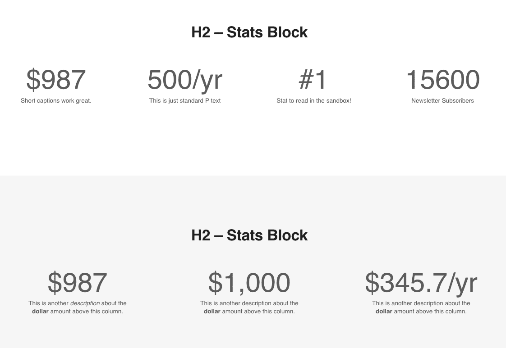
Task: Click the $987 stat above 'Short captions work great'
Action: [56, 80]
